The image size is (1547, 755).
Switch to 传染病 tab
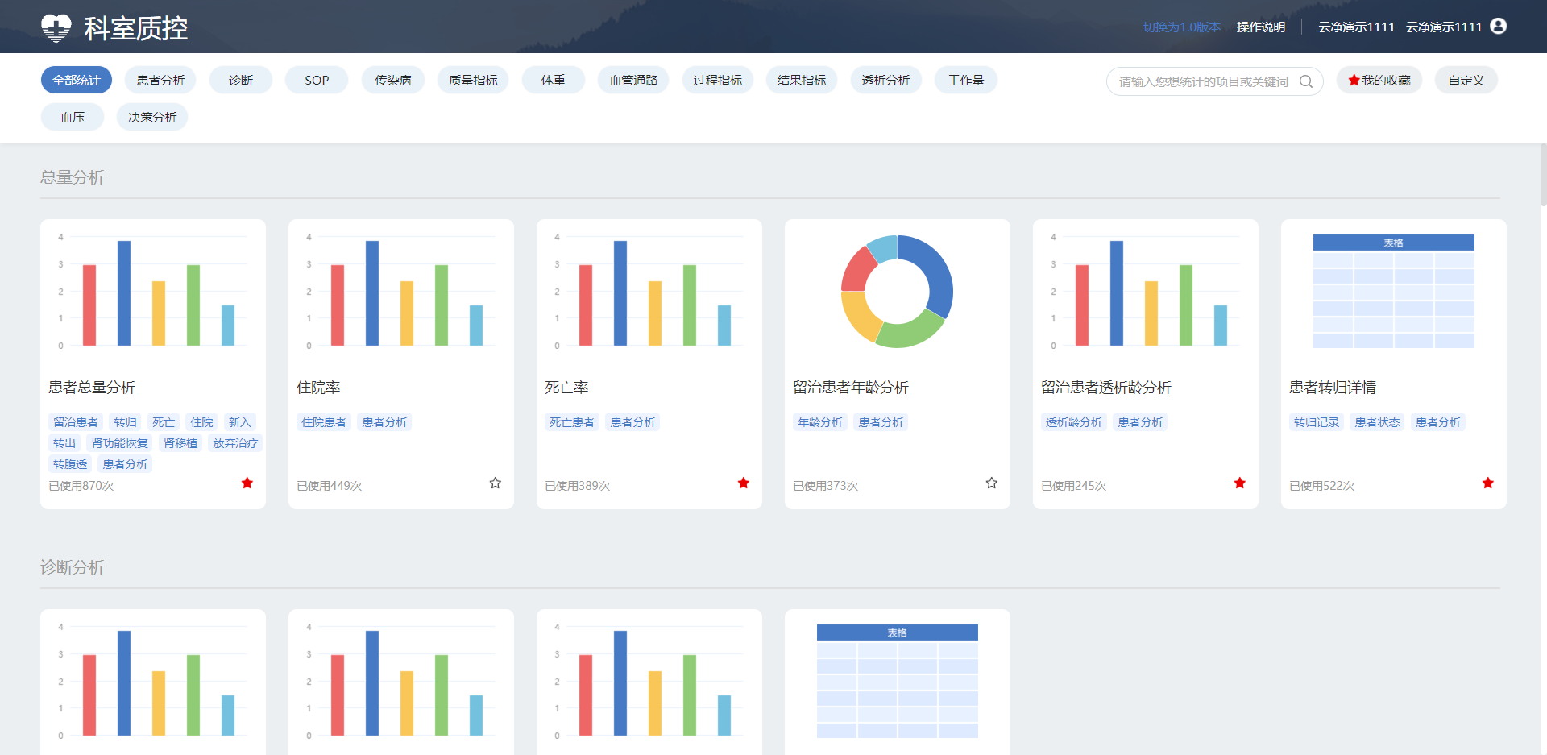pos(393,81)
